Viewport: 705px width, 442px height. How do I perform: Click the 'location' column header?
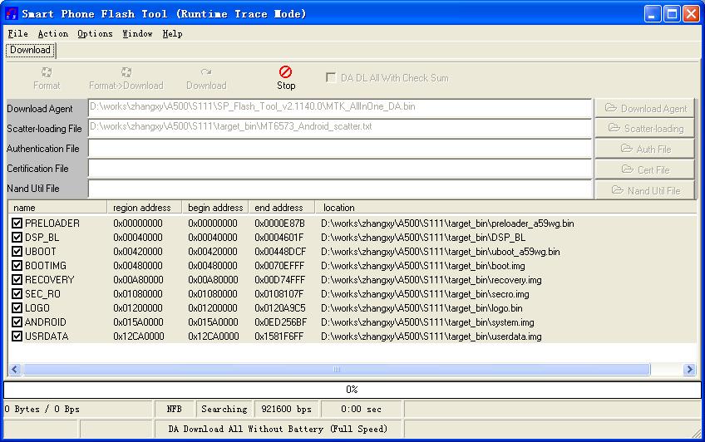click(x=505, y=208)
